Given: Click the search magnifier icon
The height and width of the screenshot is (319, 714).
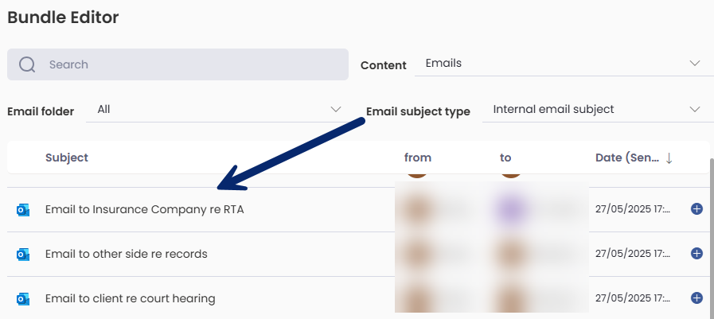Looking at the screenshot, I should 27,64.
